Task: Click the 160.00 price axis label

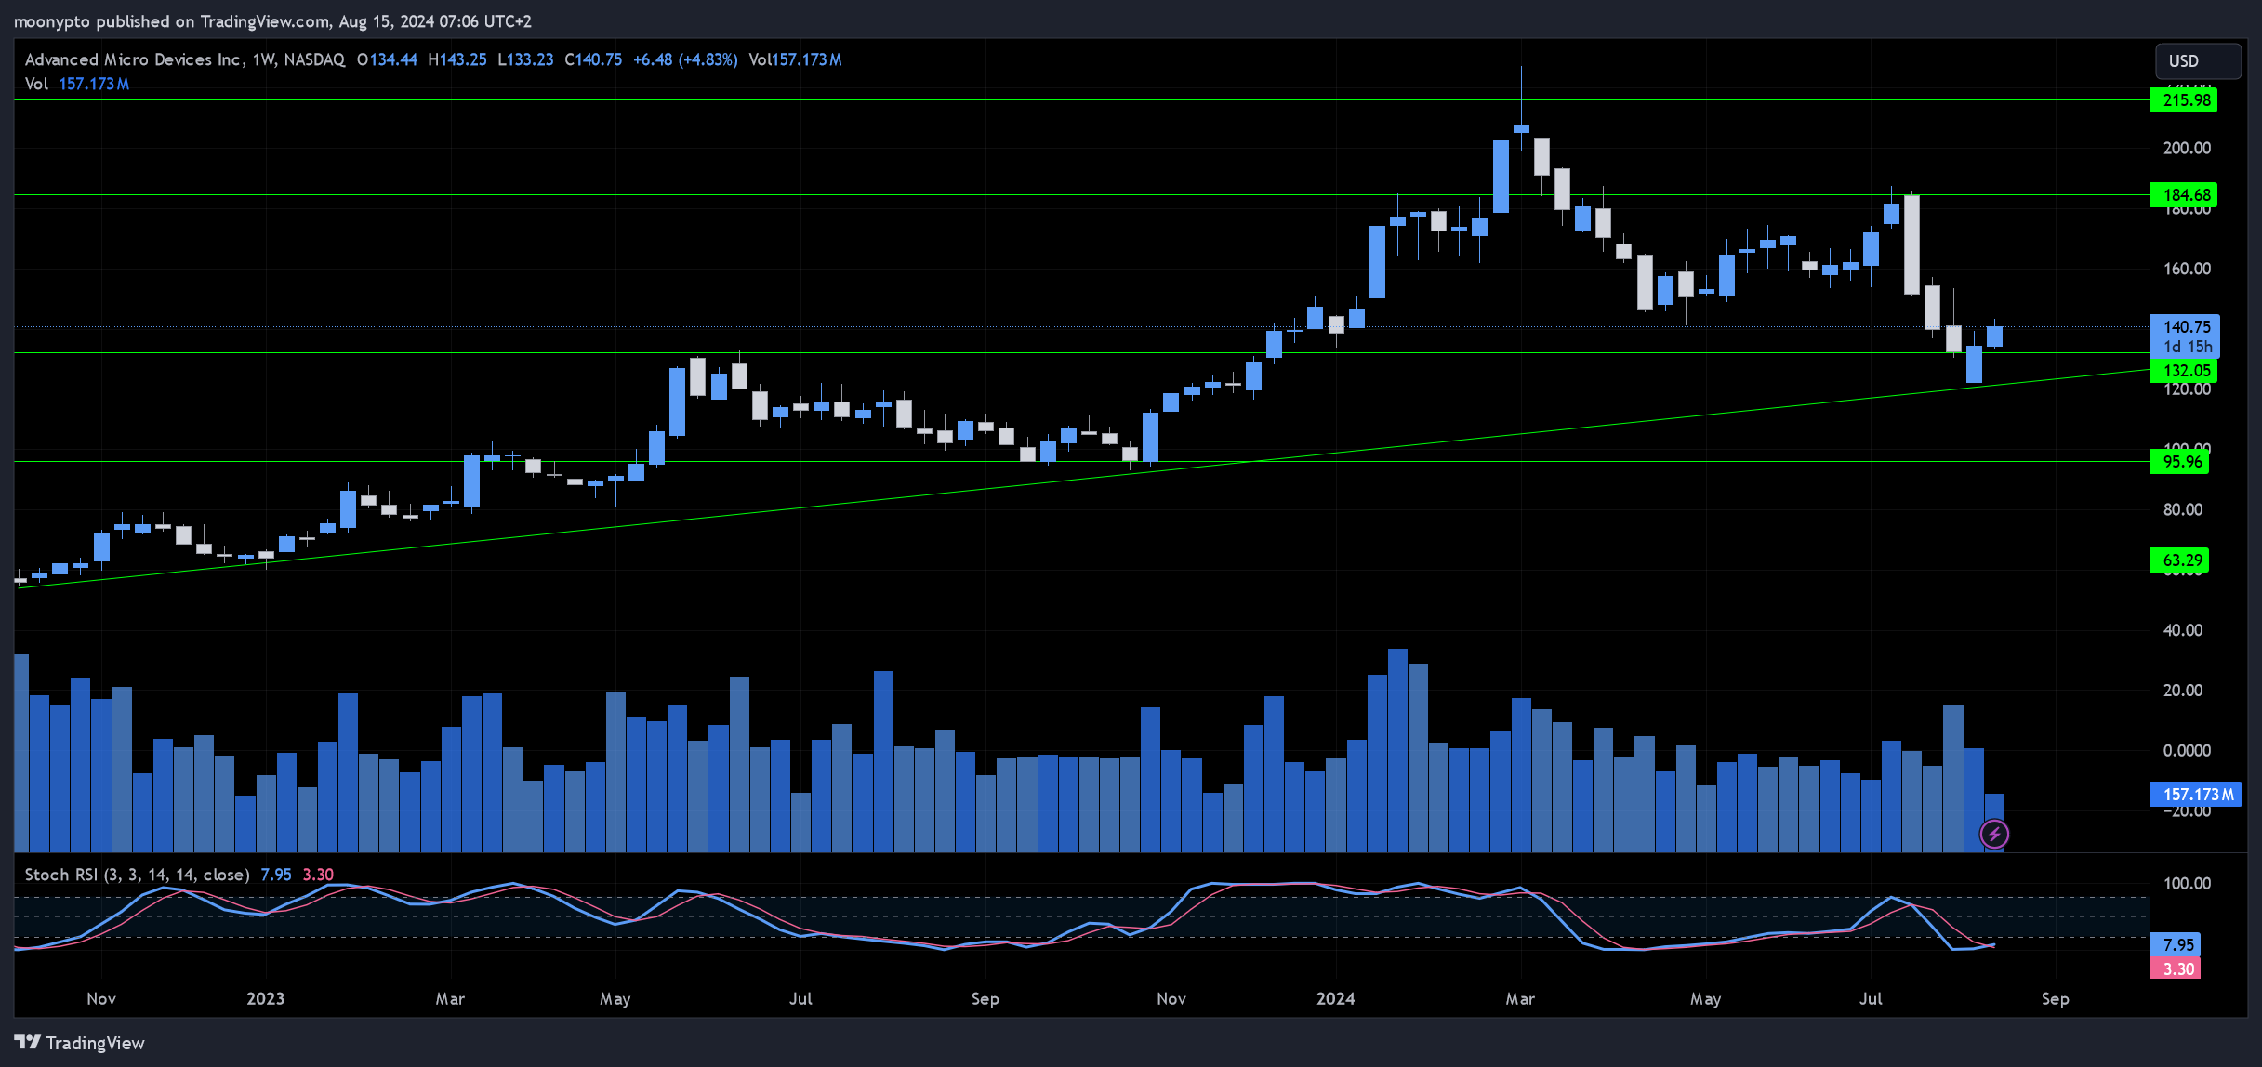Action: tap(2187, 270)
